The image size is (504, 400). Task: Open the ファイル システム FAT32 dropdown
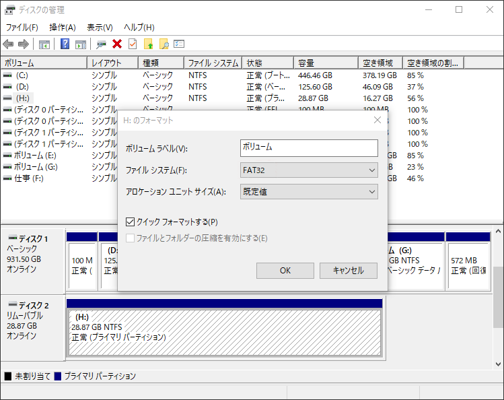(309, 170)
